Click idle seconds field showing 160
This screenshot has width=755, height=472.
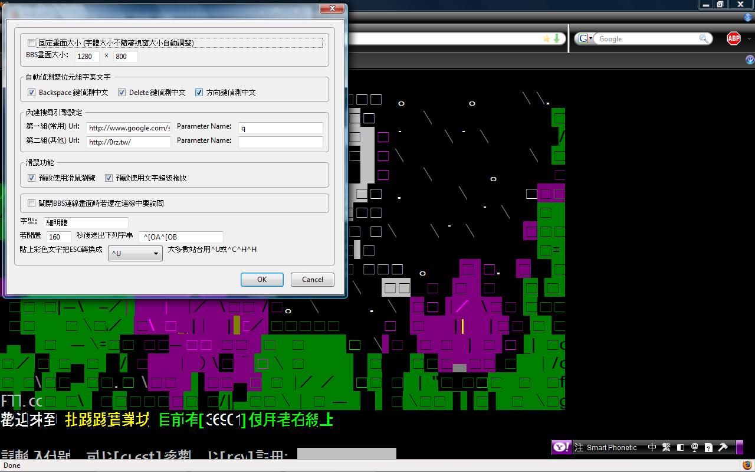click(59, 237)
